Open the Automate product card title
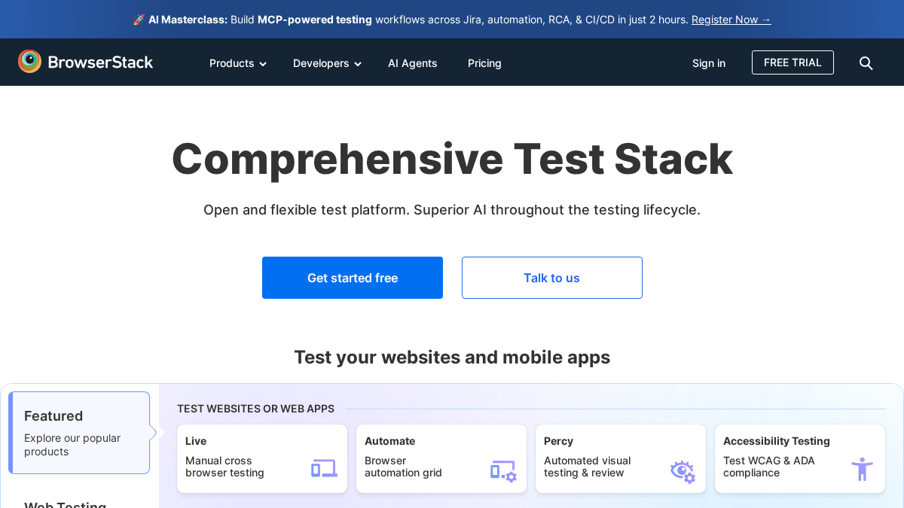904x508 pixels. click(x=389, y=441)
